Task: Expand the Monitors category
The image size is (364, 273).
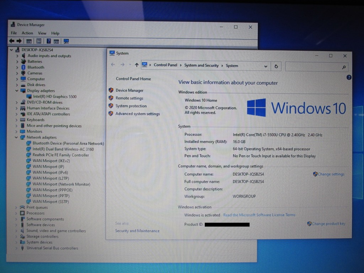Action: tap(16, 132)
